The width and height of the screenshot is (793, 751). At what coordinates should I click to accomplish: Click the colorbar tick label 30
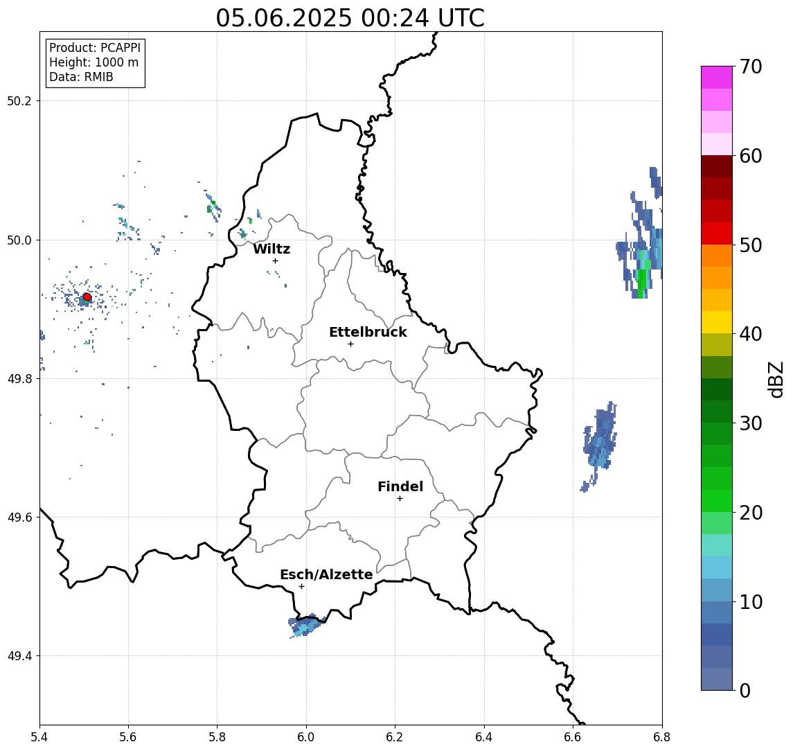[x=751, y=423]
